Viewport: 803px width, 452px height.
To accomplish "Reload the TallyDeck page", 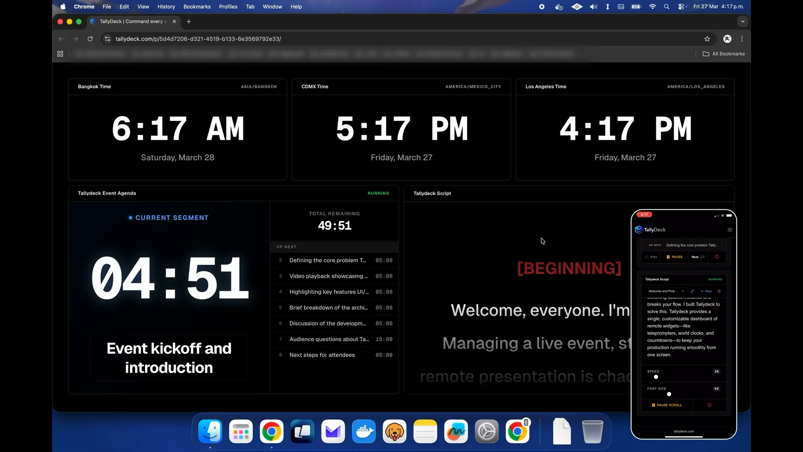I will tap(90, 39).
